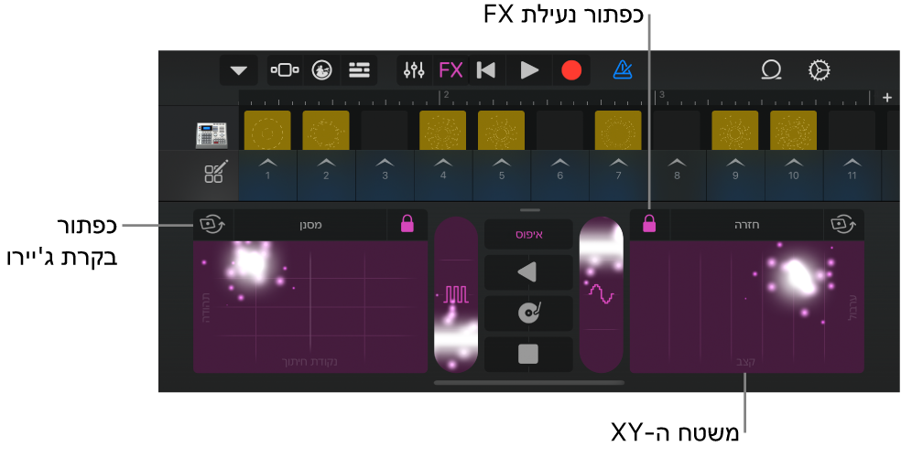Touch the חזרה XY pad surface
This screenshot has width=901, height=457.
click(747, 307)
